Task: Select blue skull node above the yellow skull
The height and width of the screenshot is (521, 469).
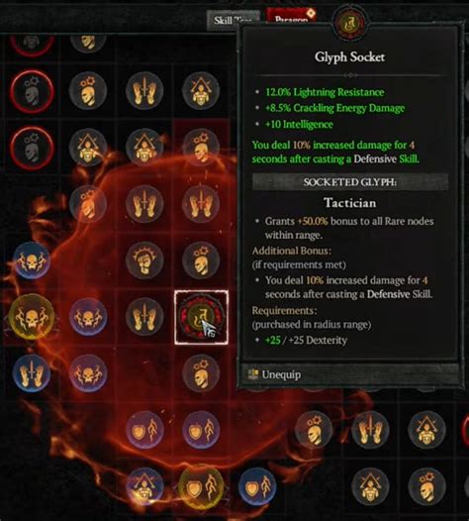Action: pyautogui.click(x=32, y=260)
